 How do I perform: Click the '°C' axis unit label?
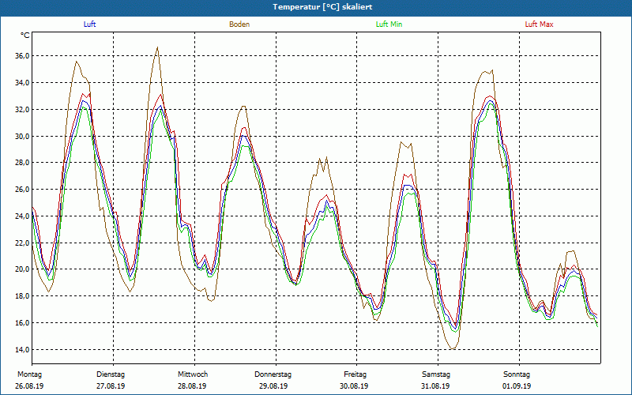25,36
